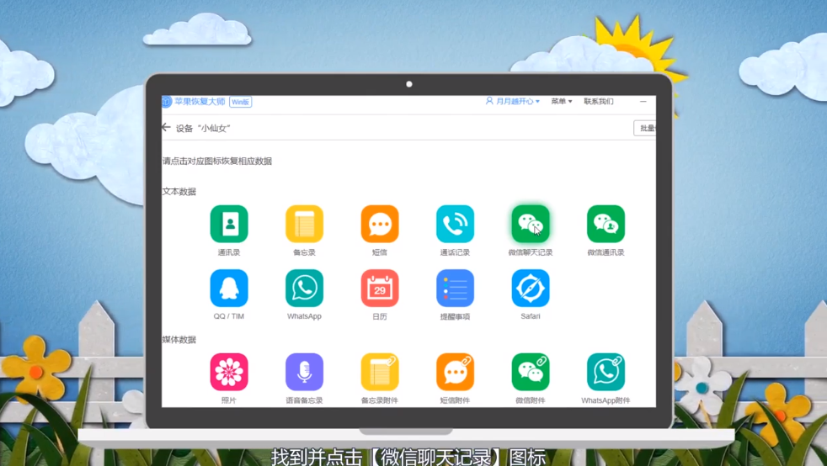Click the 微信聊天记录 WeChat chat icon
Viewport: 827px width, 466px height.
pos(531,224)
